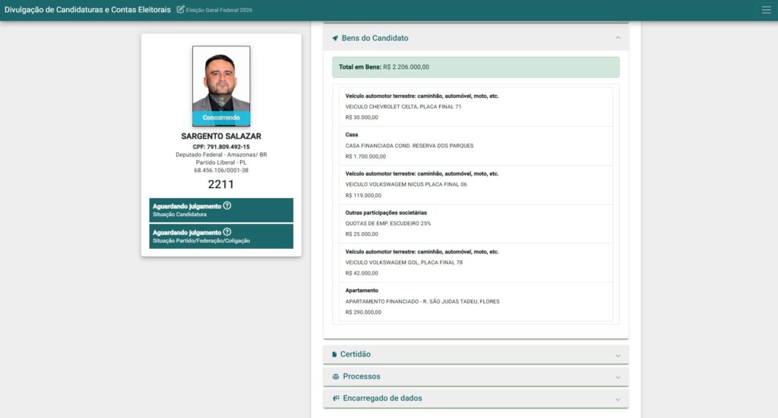Expand the Certidão panel chevron
Screen dimensions: 778x418
[618, 355]
